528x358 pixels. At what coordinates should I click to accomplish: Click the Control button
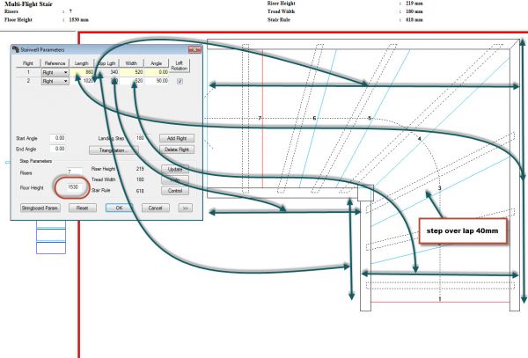(175, 191)
